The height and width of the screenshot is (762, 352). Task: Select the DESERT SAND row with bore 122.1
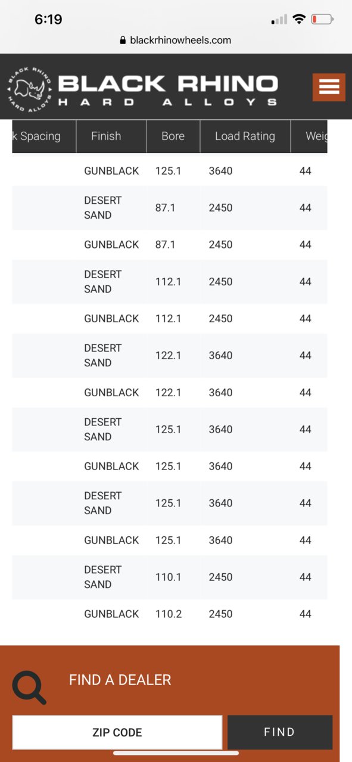(170, 356)
